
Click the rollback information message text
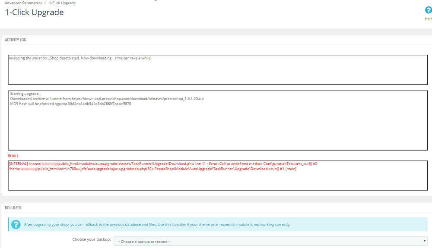157,225
